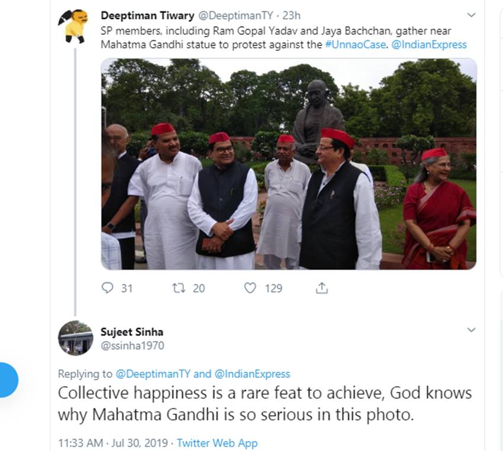Click the Sujeet Sinha display name
The image size is (503, 451).
pyautogui.click(x=132, y=332)
